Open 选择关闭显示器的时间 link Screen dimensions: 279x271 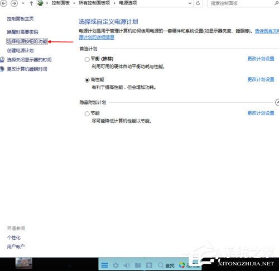point(29,60)
